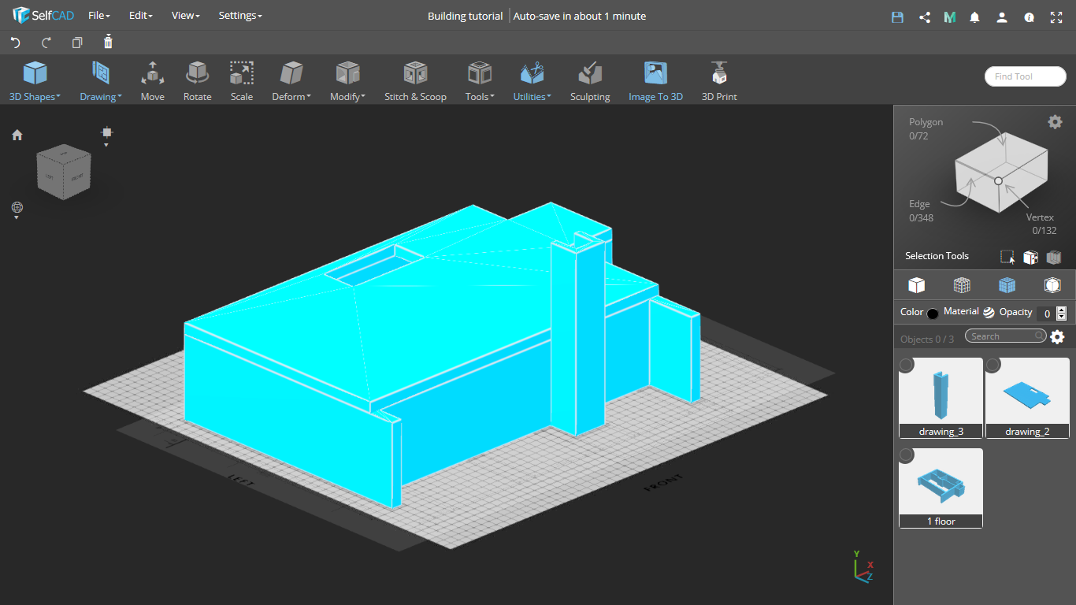Select the Rotate tool
The image size is (1076, 605).
[197, 82]
